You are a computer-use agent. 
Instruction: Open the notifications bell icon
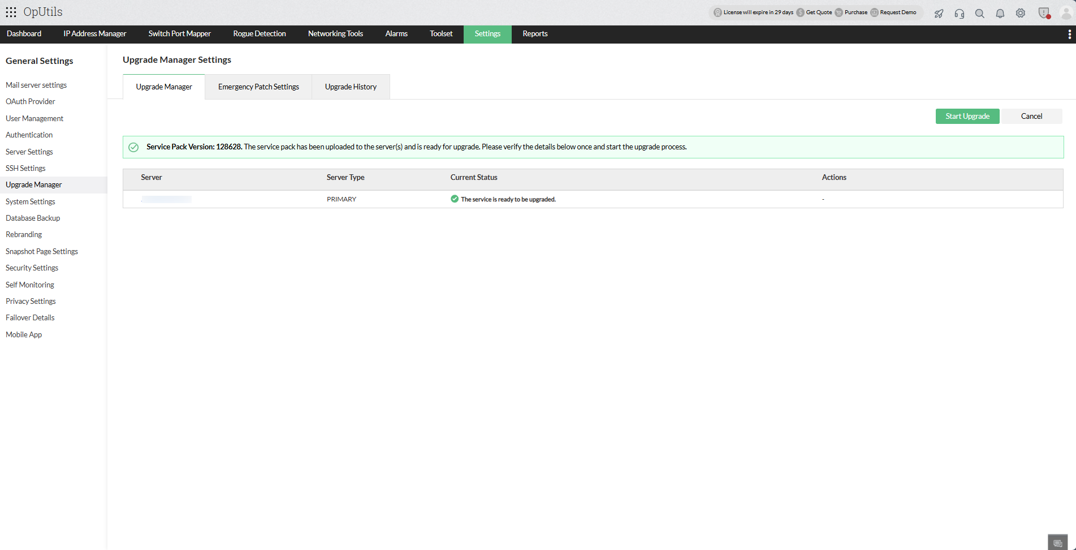coord(1000,13)
